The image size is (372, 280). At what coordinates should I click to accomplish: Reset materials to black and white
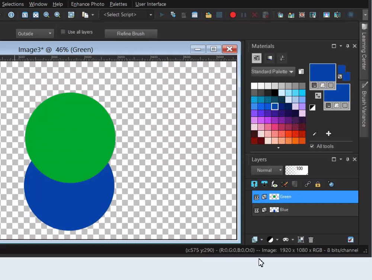tap(312, 108)
